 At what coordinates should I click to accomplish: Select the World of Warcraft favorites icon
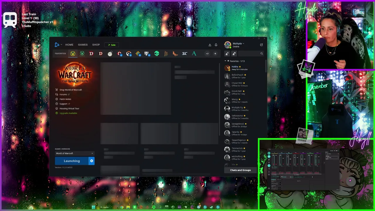[x=73, y=54]
